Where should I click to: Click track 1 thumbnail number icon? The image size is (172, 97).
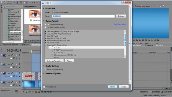(x=5, y=55)
